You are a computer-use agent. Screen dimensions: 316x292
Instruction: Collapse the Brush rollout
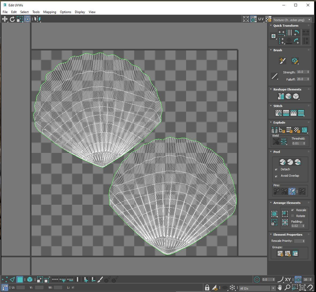pyautogui.click(x=271, y=50)
